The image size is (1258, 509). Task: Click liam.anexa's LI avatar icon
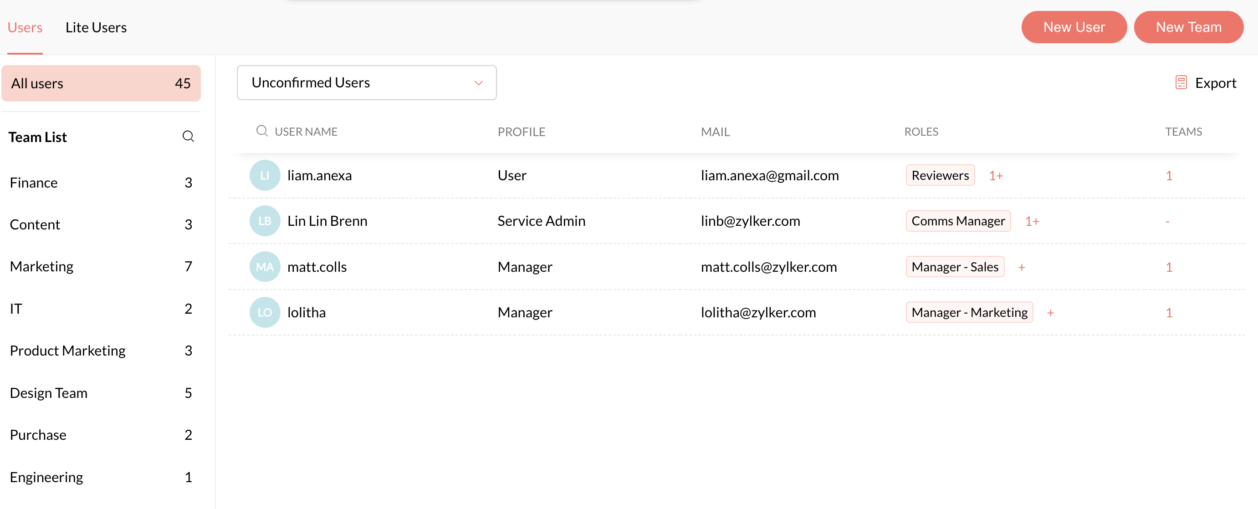(264, 175)
